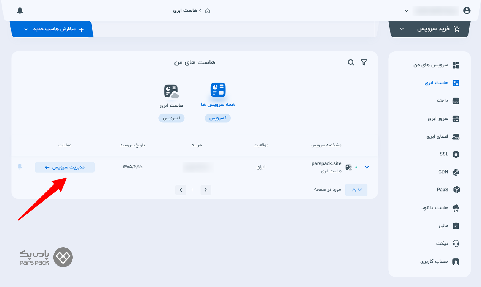
Task: Select the 'هاست ابری' category filter icon
Action: click(171, 91)
